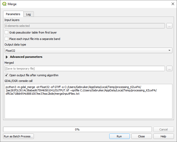Click Run as Batch Process button

click(18, 136)
